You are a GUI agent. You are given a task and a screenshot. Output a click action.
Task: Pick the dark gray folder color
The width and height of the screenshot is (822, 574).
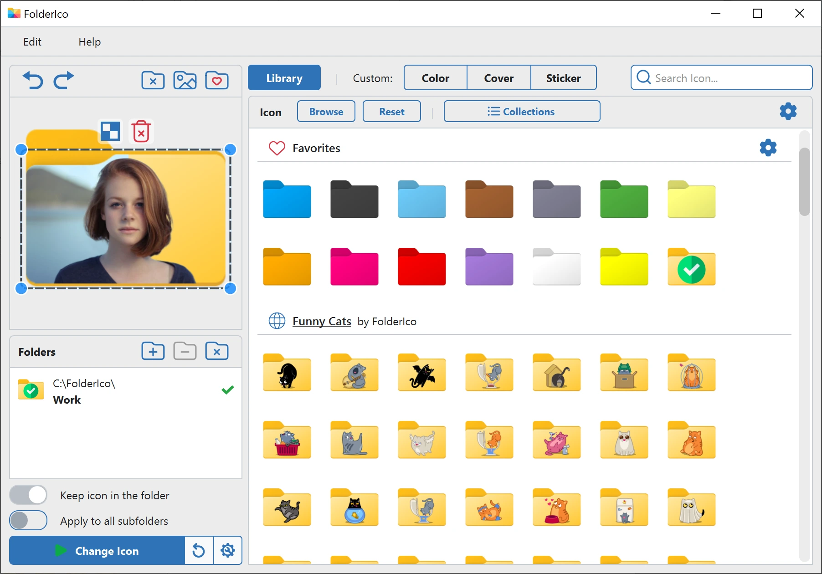point(354,200)
